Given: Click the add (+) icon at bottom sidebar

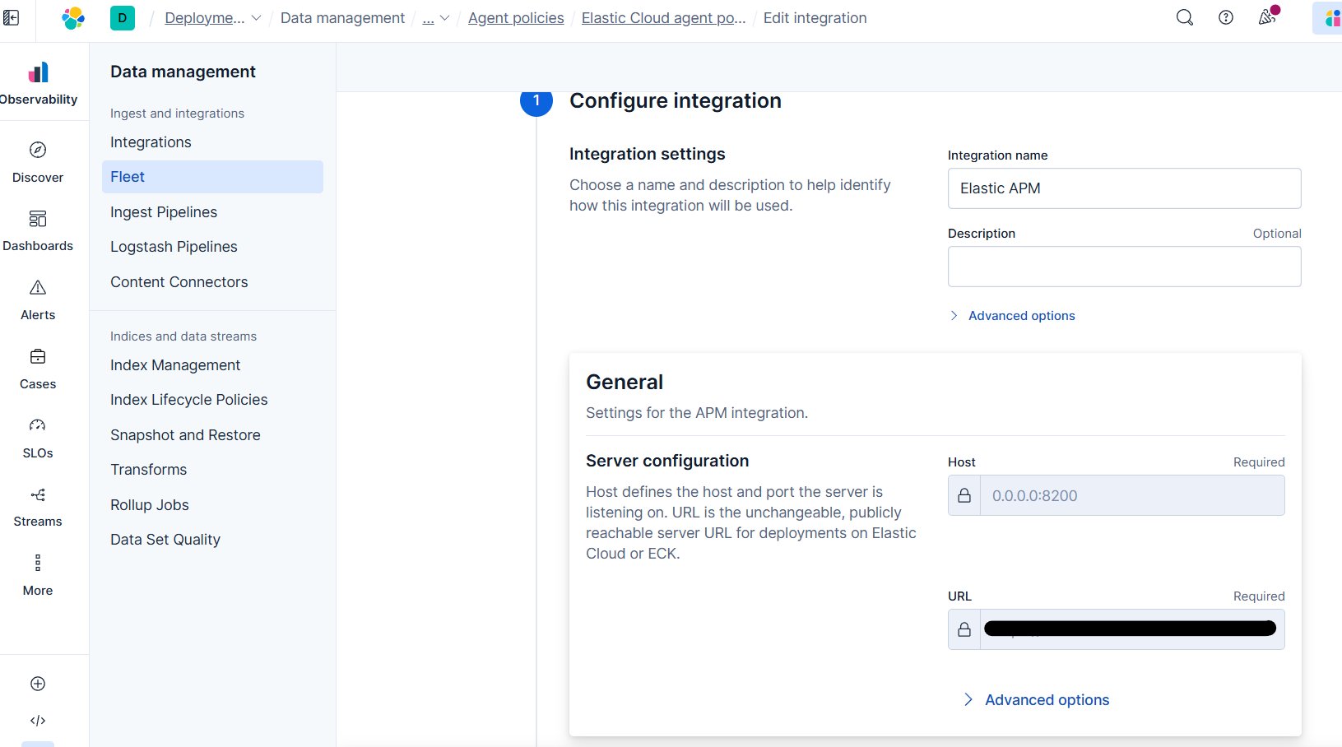Looking at the screenshot, I should coord(38,684).
